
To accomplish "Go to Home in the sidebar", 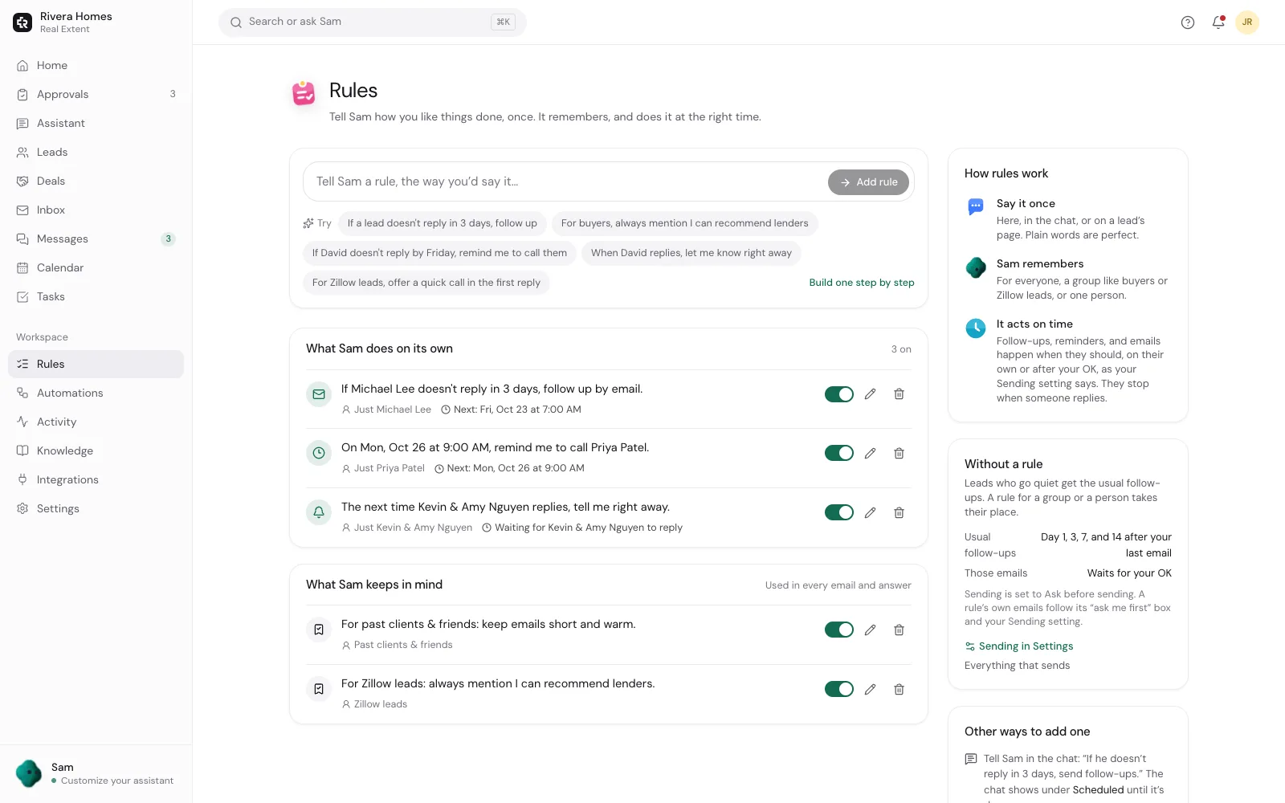I will 96,66.
